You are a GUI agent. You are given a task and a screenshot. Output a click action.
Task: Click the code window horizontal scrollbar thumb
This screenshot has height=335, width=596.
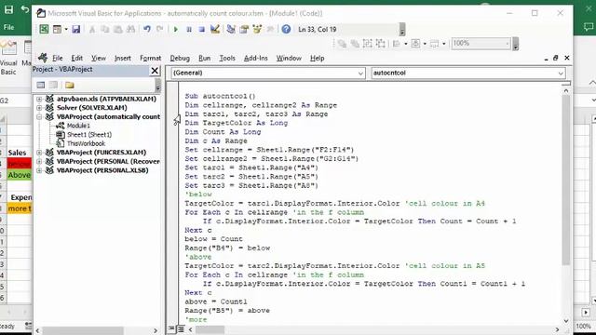coord(210,329)
